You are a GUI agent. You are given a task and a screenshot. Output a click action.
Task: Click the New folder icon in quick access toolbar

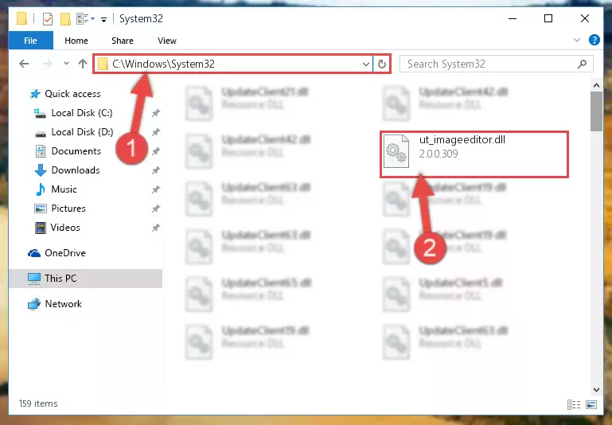[x=65, y=19]
